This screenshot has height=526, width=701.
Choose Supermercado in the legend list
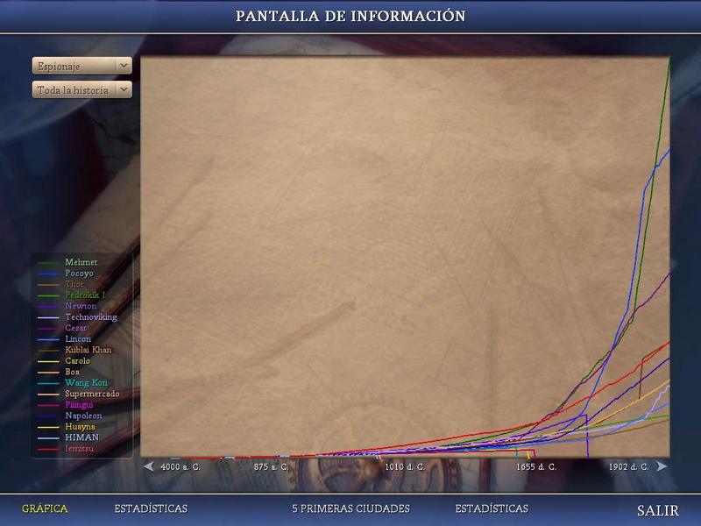click(92, 394)
